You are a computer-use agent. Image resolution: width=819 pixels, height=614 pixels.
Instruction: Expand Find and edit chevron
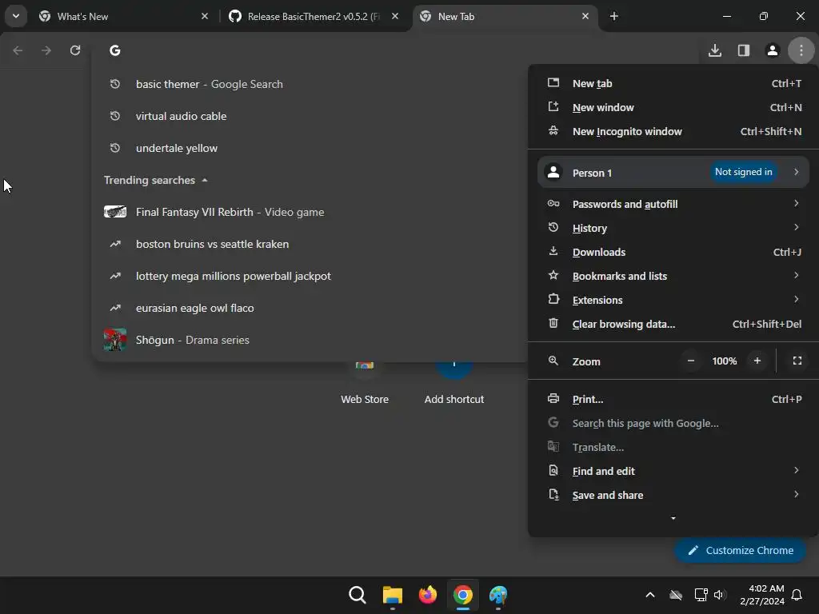[796, 470]
